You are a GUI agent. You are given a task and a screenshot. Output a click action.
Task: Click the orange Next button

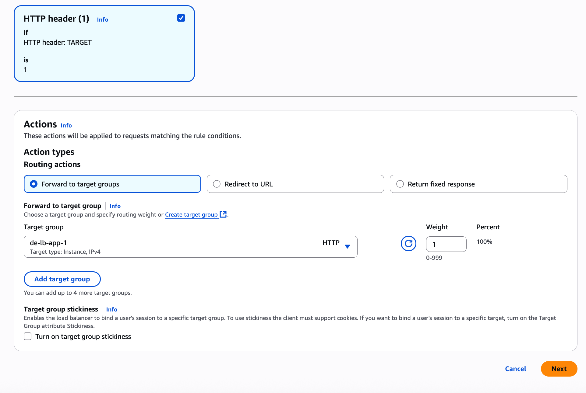pos(559,369)
